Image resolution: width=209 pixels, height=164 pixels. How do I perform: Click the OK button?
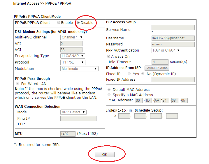[105, 155]
